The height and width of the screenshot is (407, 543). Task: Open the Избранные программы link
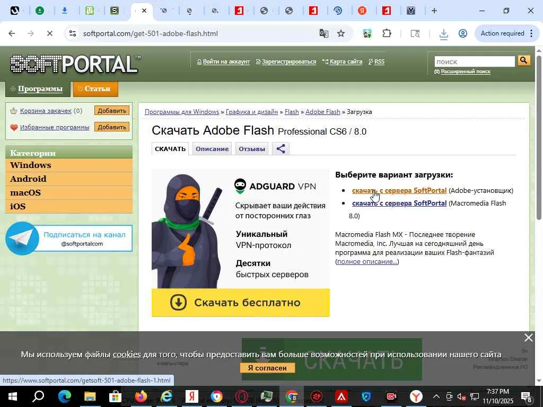click(55, 127)
